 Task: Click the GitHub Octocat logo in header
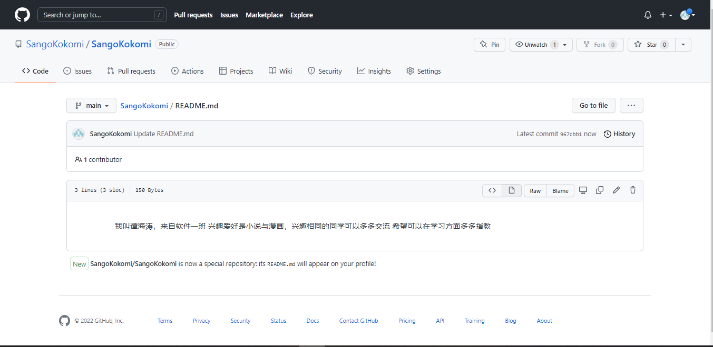pos(22,15)
